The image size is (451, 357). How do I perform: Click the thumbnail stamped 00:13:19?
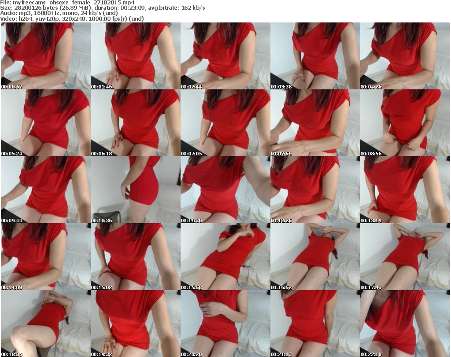click(x=405, y=190)
